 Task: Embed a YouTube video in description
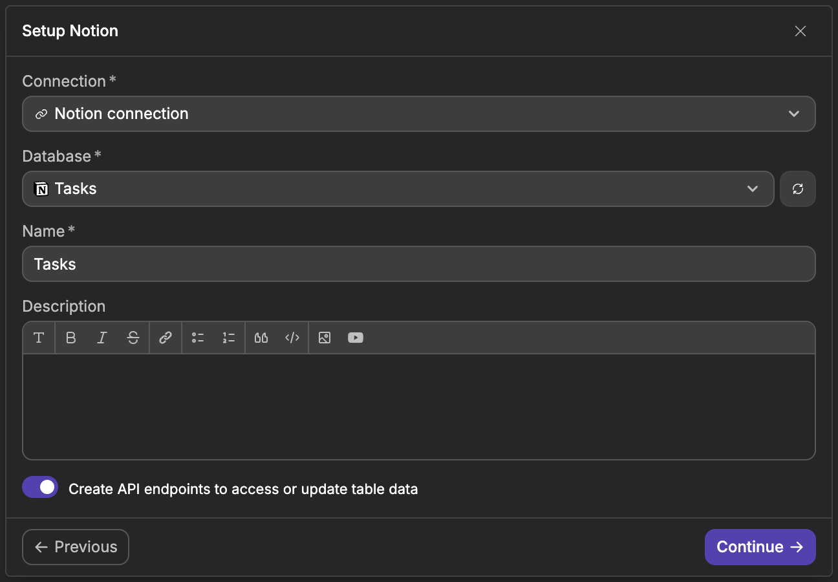point(356,338)
